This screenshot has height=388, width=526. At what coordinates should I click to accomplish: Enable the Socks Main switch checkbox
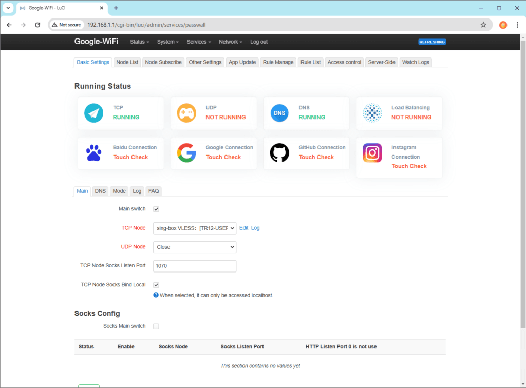tap(156, 326)
